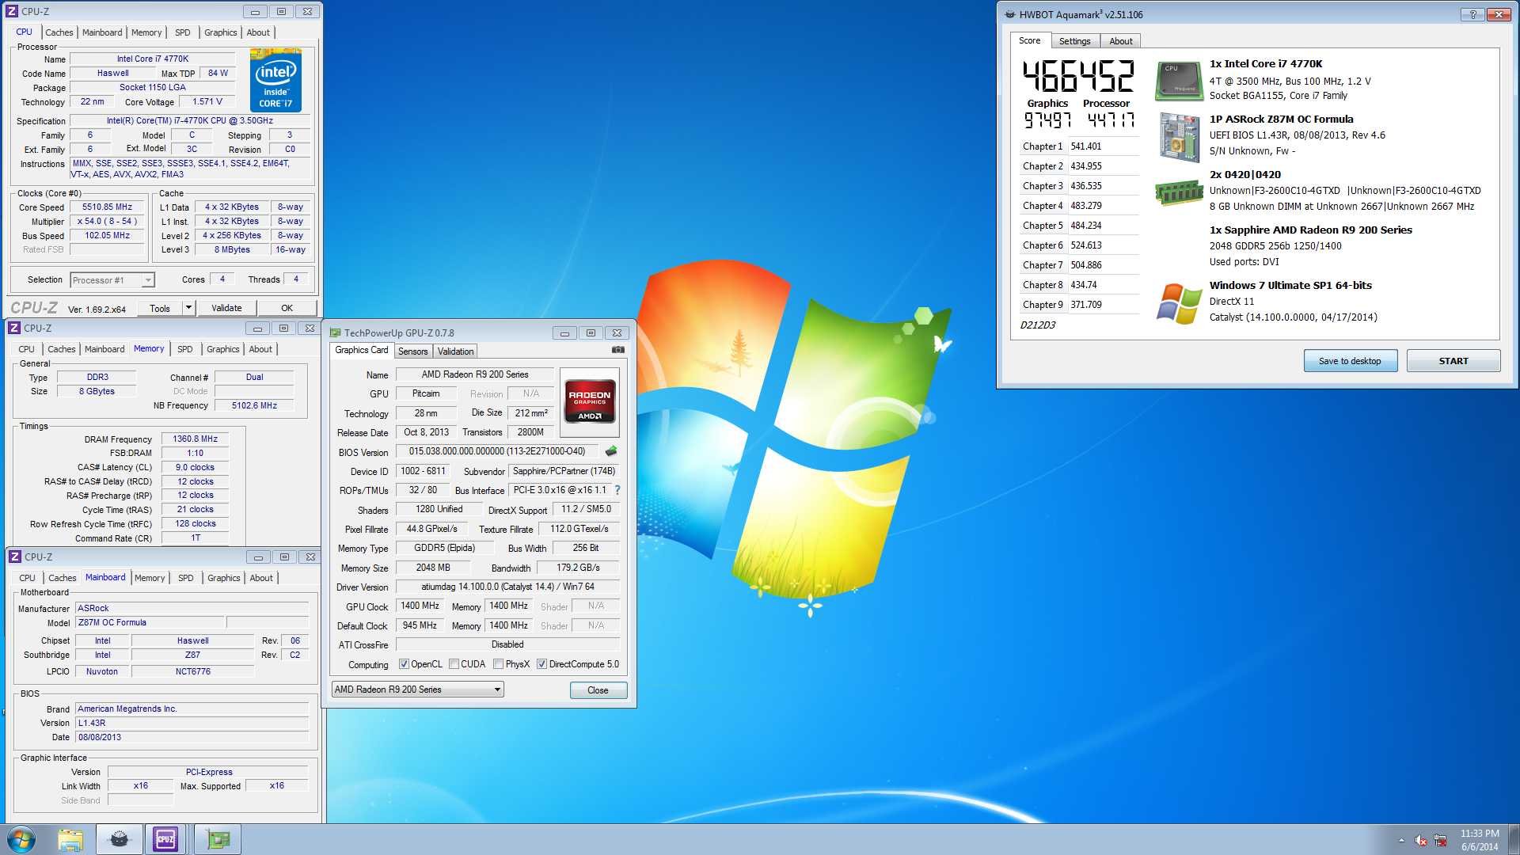Open the Tools dropdown arrow in CPU-Z
The image size is (1520, 855).
coord(188,308)
